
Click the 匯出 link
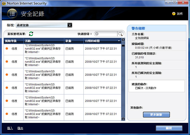pyautogui.click(x=20, y=128)
